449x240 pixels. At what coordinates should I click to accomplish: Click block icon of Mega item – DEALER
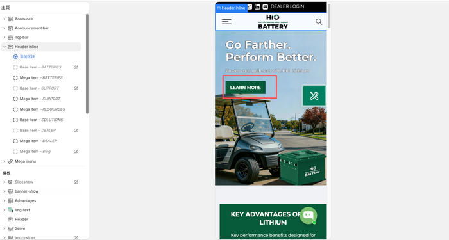[15, 141]
